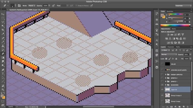Image resolution: width=193 pixels, height=108 pixels.
Task: Select the Lasso tool
Action: click(x=3, y=22)
